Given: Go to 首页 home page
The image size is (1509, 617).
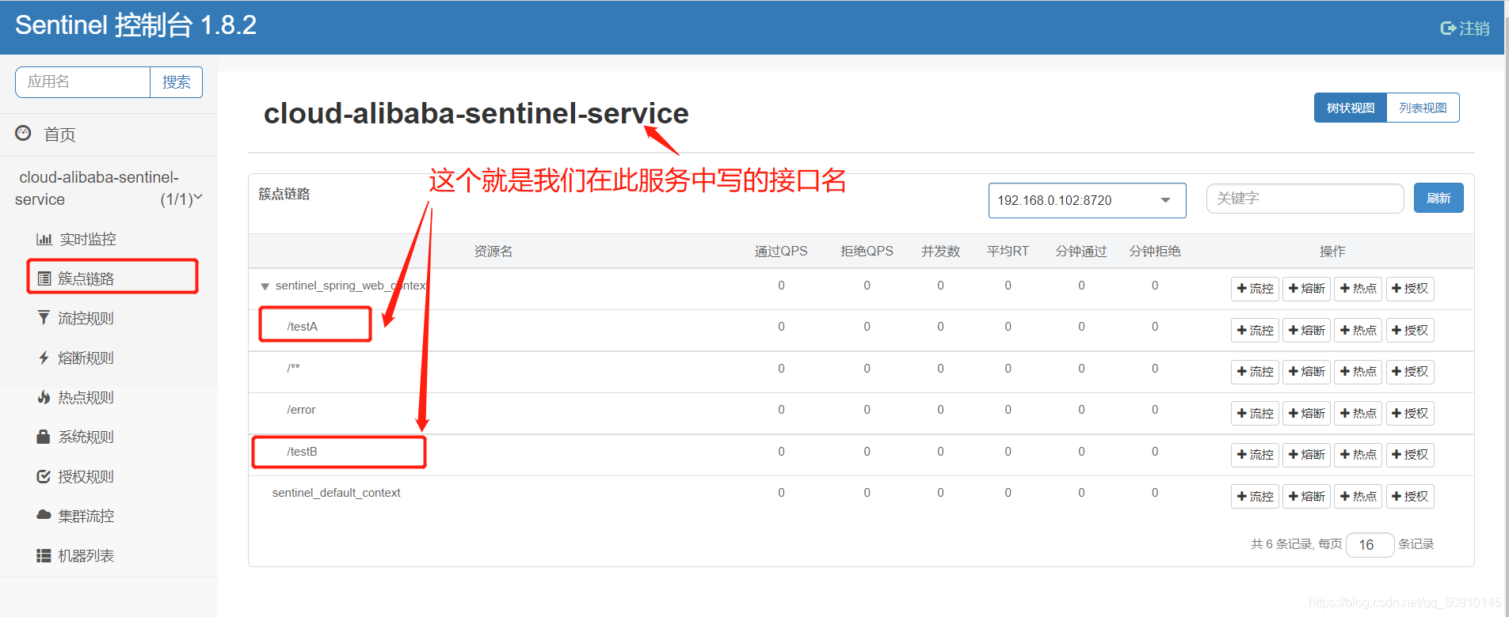Looking at the screenshot, I should (59, 134).
